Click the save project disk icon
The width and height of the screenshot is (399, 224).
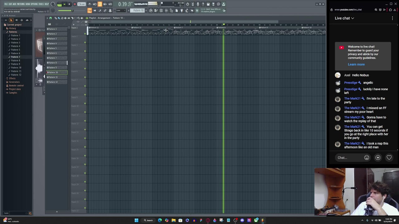pyautogui.click(x=208, y=4)
